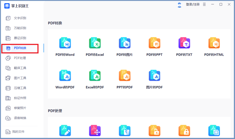Open the Excel转PDF tool
Viewport: 235px width, 139px height.
tap(95, 79)
